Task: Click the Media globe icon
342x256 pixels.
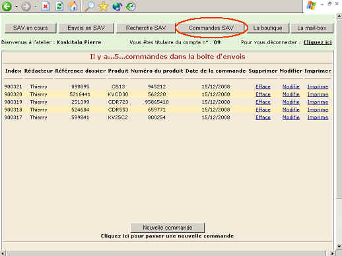Action: 117,6
